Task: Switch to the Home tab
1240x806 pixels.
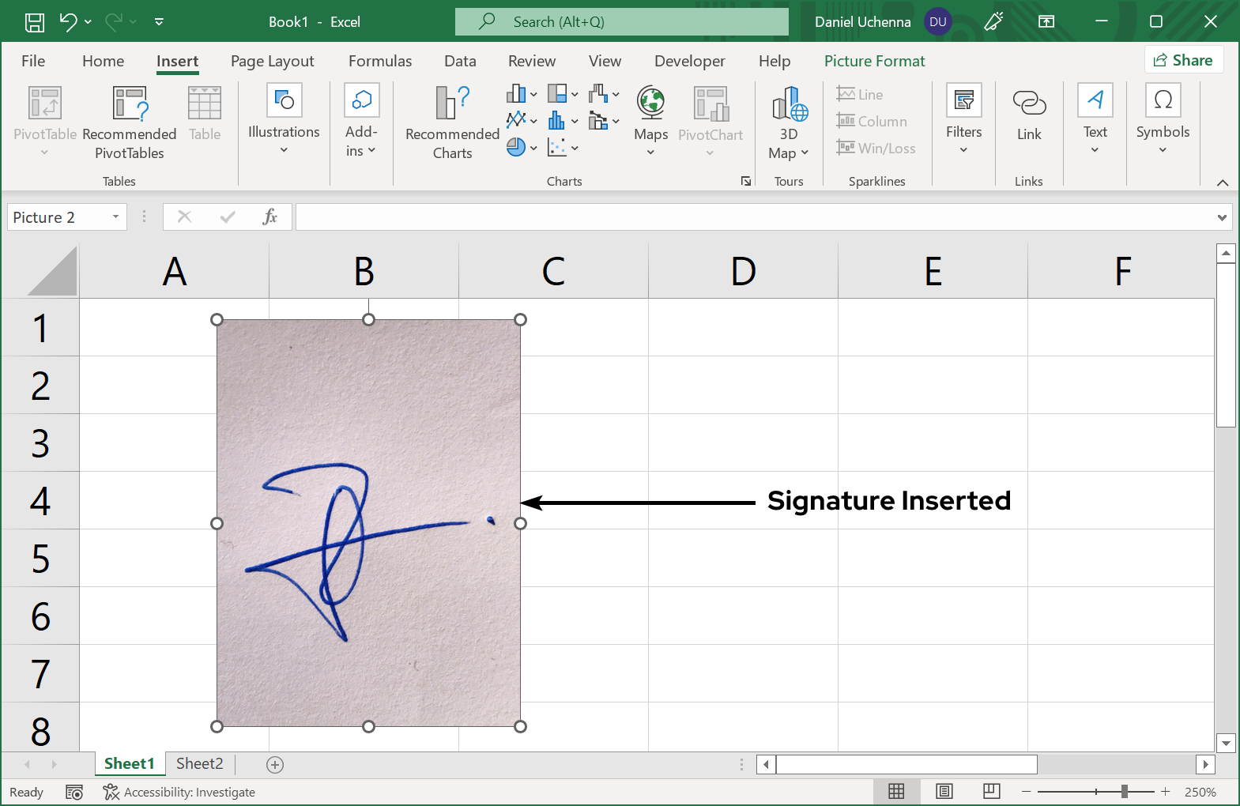Action: 103,61
